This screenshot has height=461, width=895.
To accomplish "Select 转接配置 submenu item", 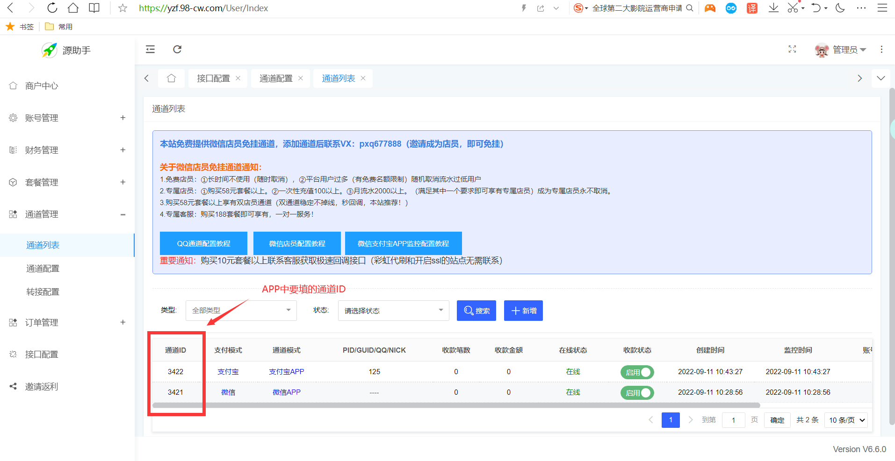I will point(67,292).
